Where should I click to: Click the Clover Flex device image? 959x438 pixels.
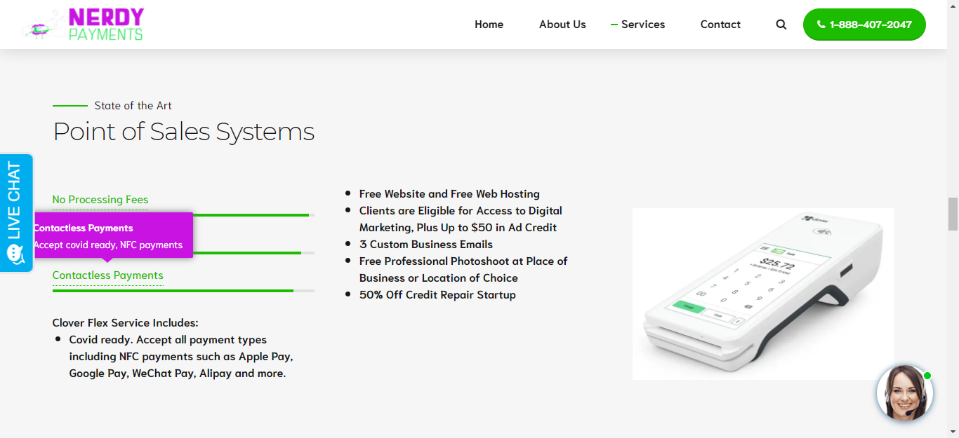point(763,294)
